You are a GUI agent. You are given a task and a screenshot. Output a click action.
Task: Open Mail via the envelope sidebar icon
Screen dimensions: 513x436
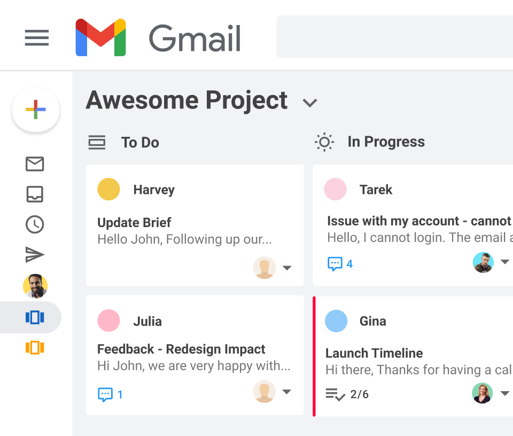[x=34, y=164]
